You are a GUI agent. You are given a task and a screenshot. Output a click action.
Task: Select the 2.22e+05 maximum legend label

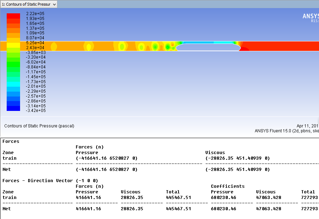pos(35,14)
